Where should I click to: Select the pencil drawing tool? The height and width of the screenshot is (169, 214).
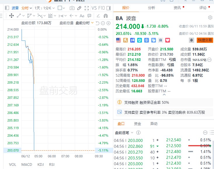point(79,8)
